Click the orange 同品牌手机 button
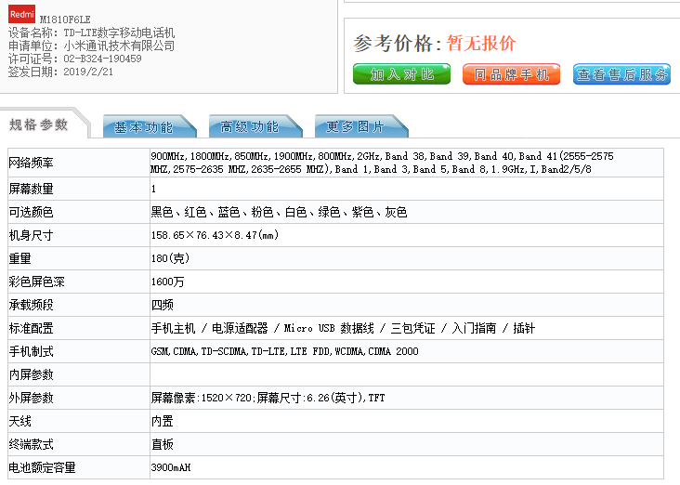This screenshot has width=680, height=485. point(511,74)
